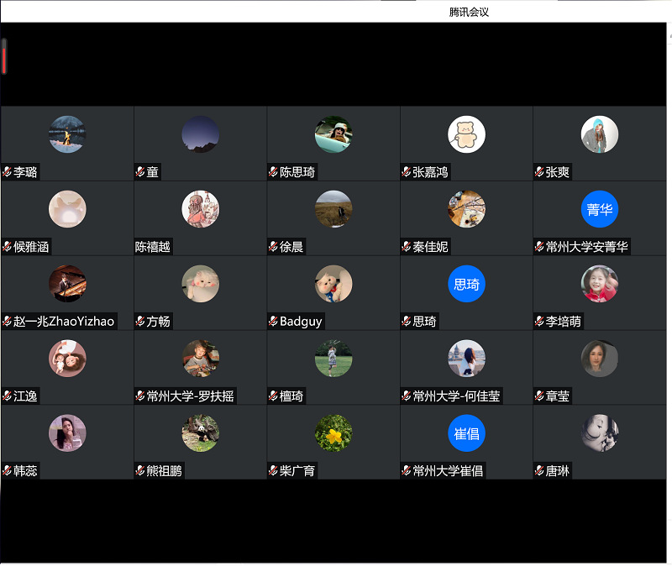Screen dimensions: 672x566
Task: Click the muted mic icon beside 张爽
Action: click(539, 172)
